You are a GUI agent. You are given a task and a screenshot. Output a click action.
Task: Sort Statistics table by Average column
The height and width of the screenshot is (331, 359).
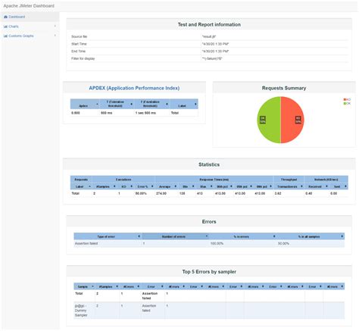point(167,186)
